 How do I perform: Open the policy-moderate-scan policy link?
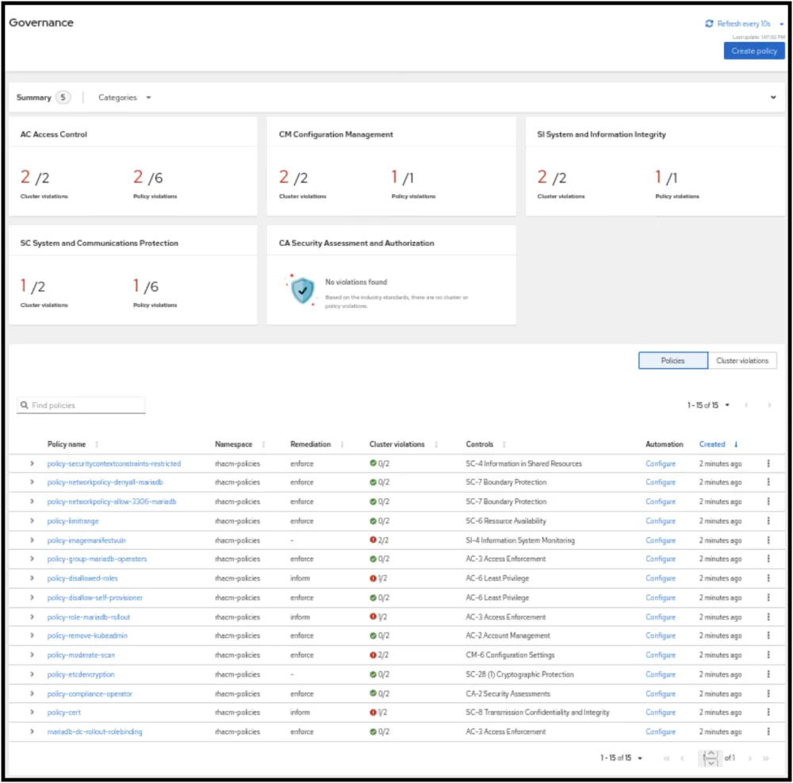click(81, 655)
